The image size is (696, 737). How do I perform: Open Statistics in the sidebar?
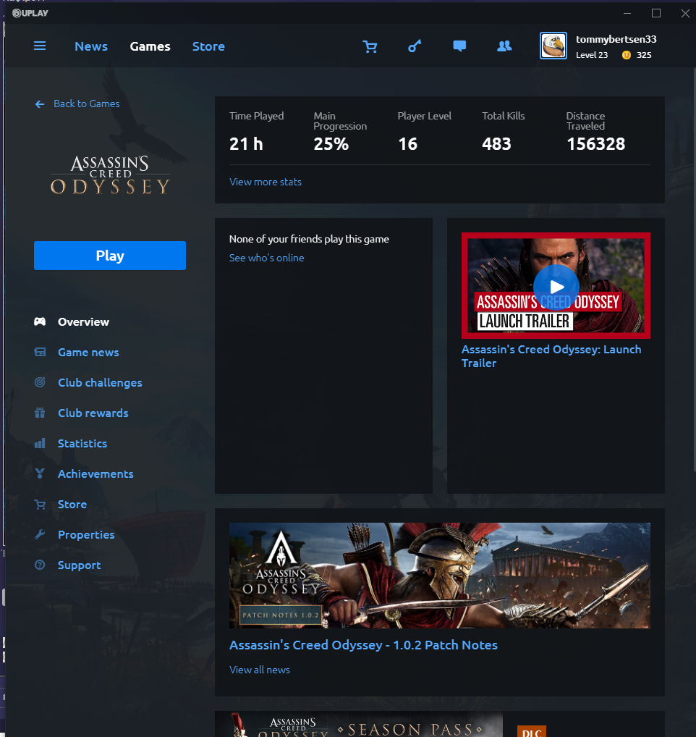[82, 443]
